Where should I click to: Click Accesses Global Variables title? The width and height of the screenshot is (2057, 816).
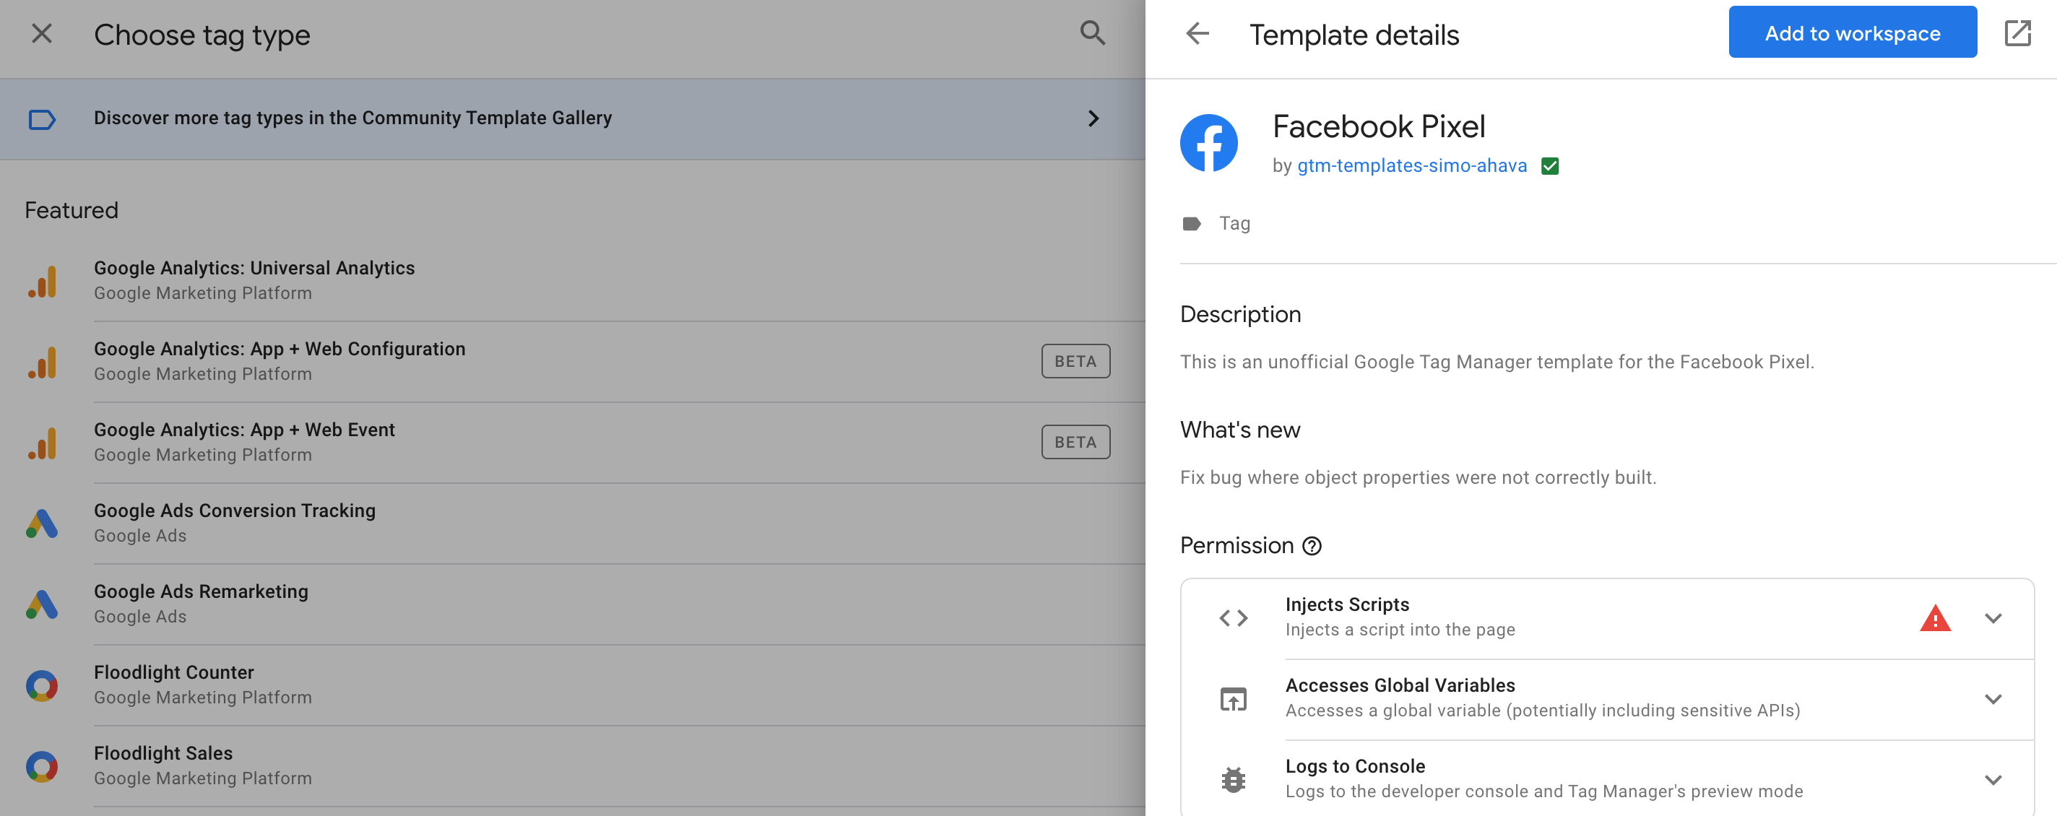coord(1400,685)
